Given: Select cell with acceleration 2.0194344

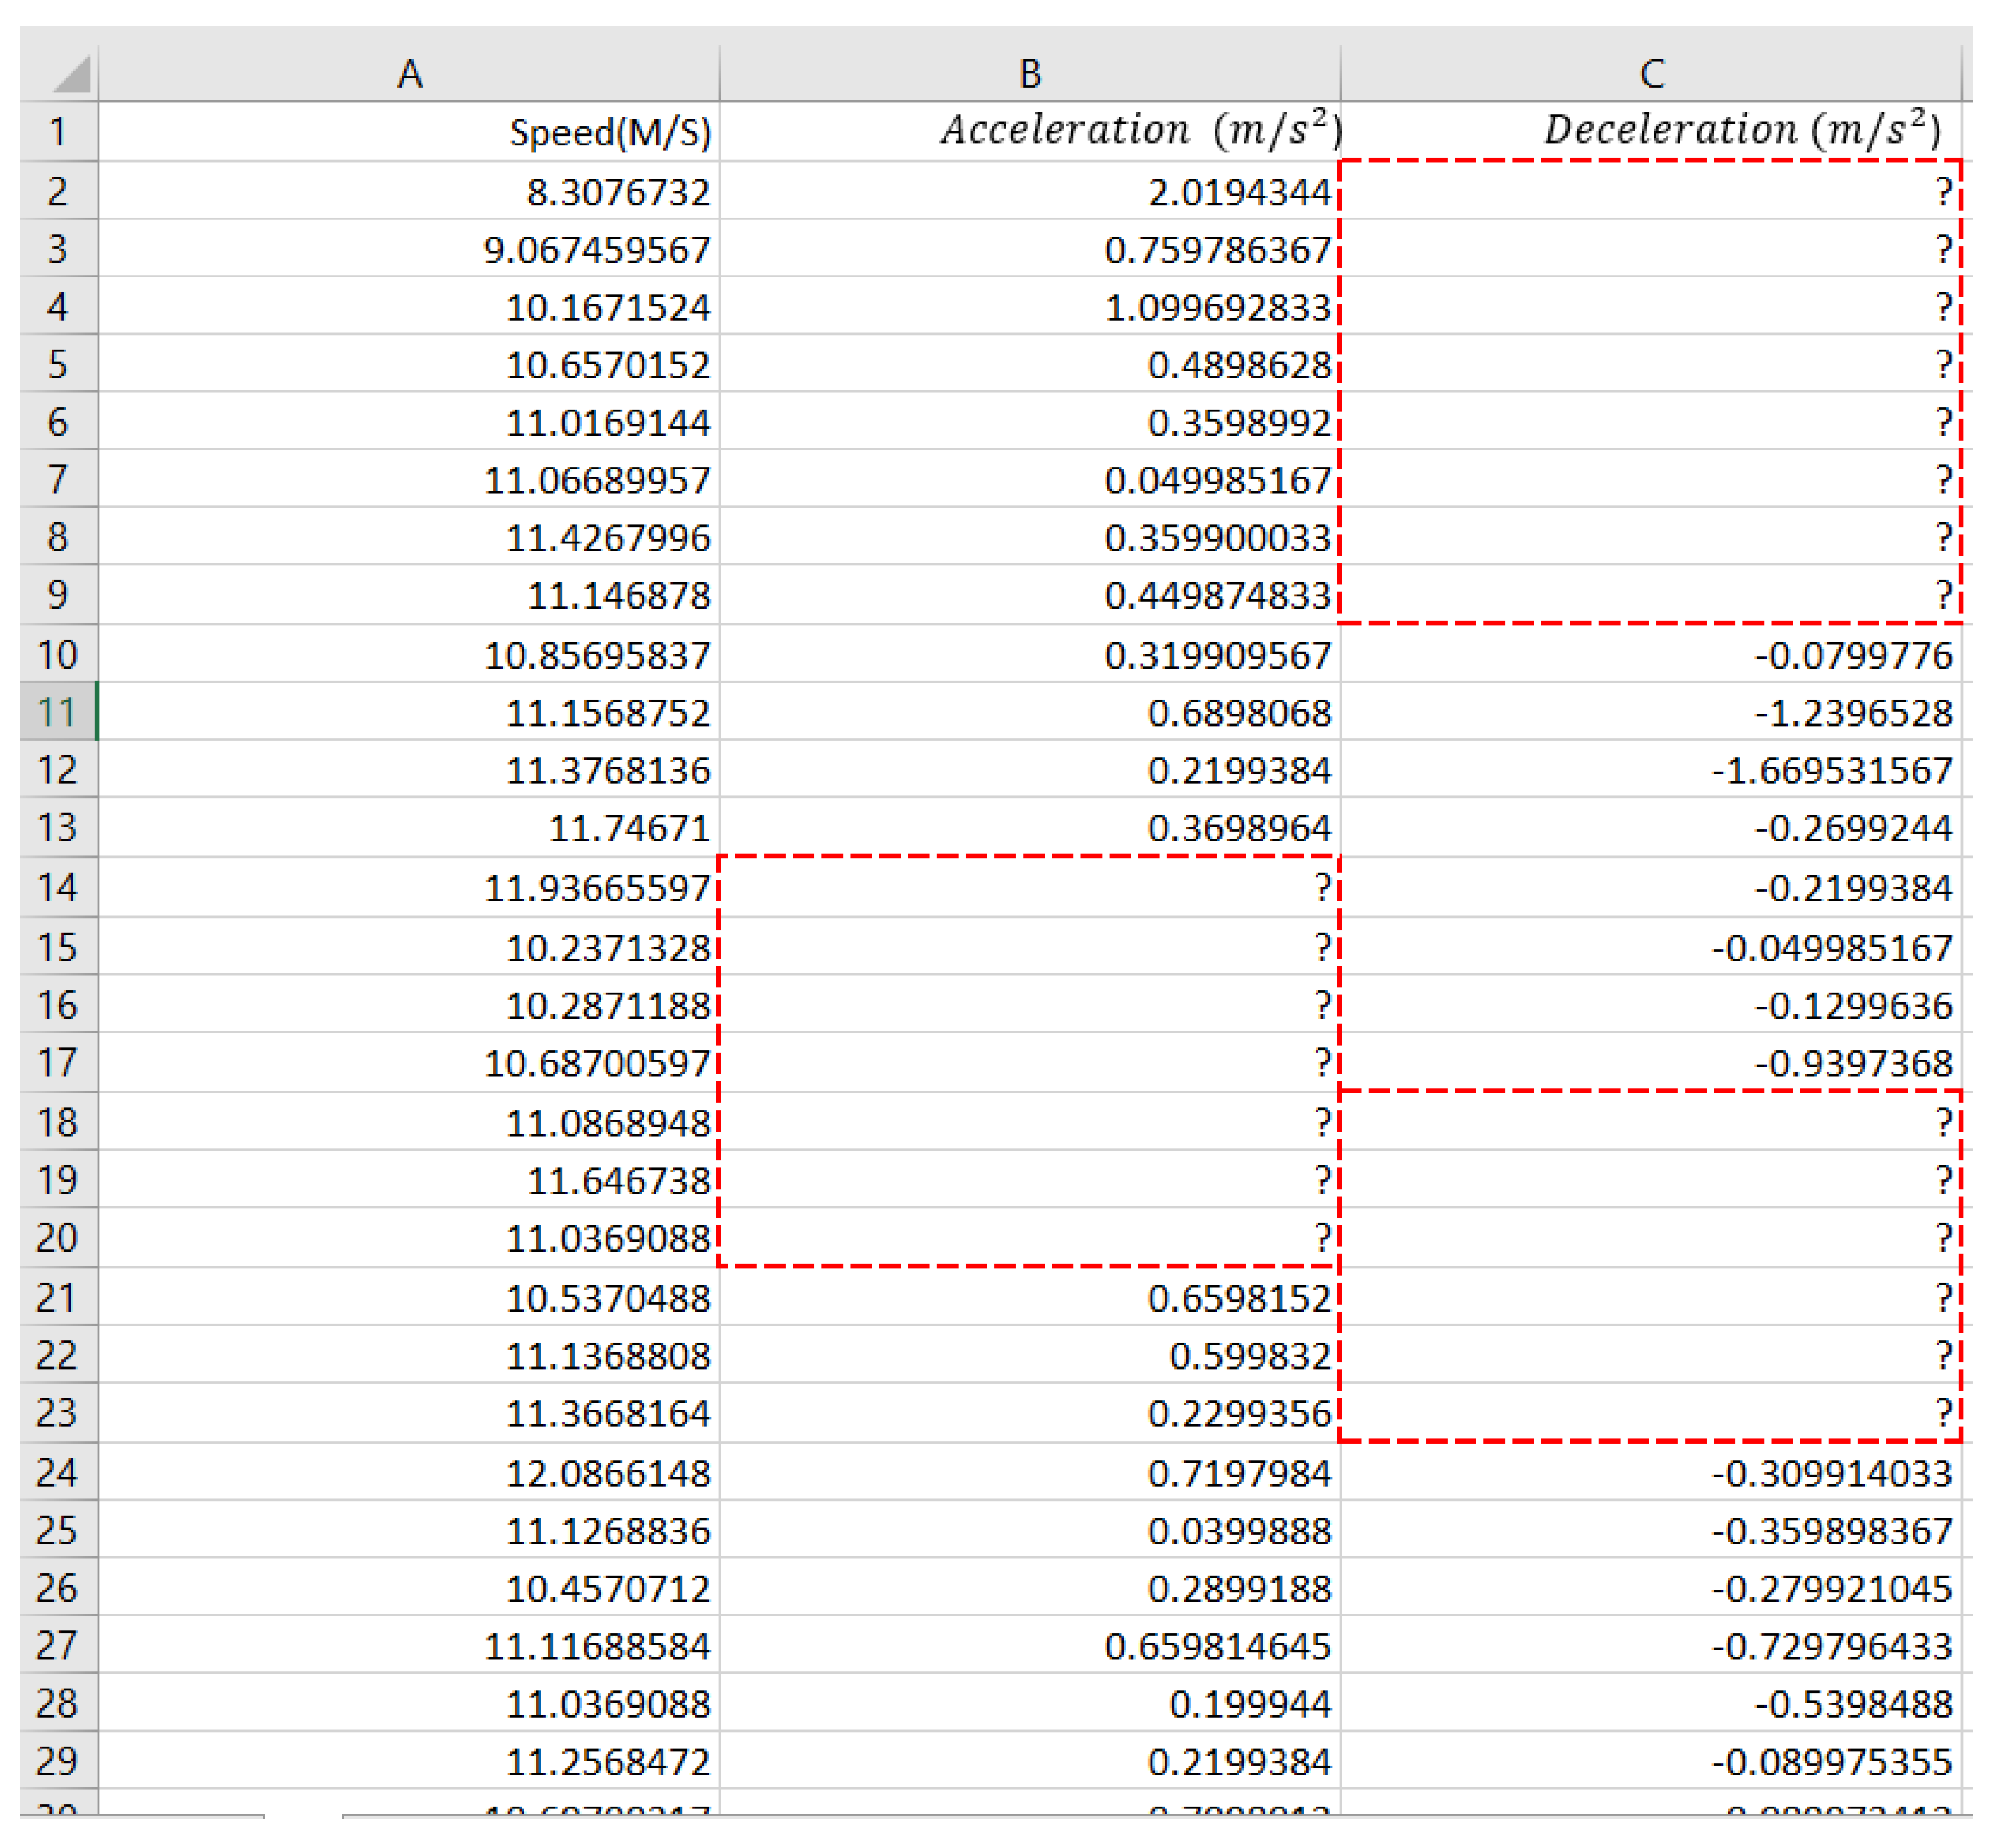Looking at the screenshot, I should pyautogui.click(x=1239, y=192).
